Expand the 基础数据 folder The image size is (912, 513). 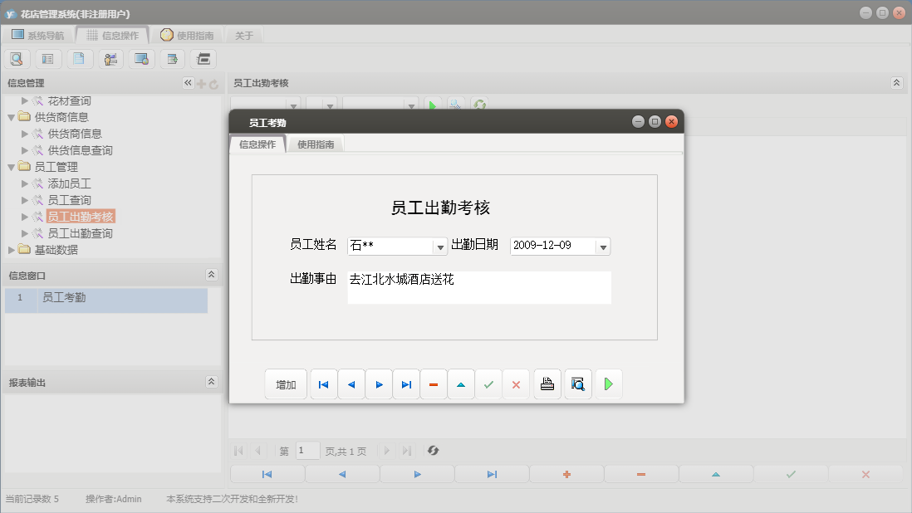pos(12,249)
